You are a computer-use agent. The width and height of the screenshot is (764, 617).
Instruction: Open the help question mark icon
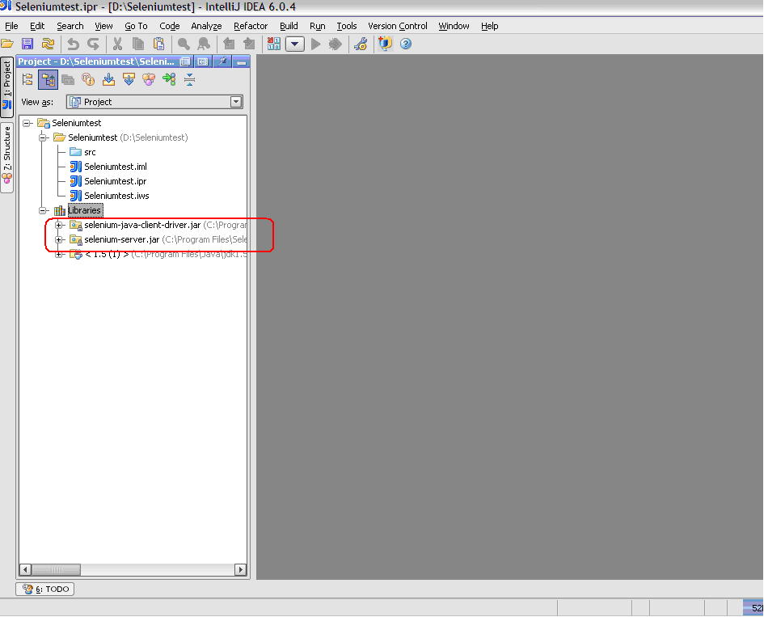[x=405, y=44]
